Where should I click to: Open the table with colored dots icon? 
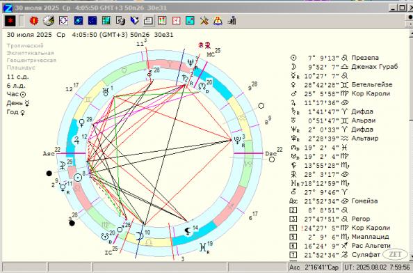[x=162, y=21]
